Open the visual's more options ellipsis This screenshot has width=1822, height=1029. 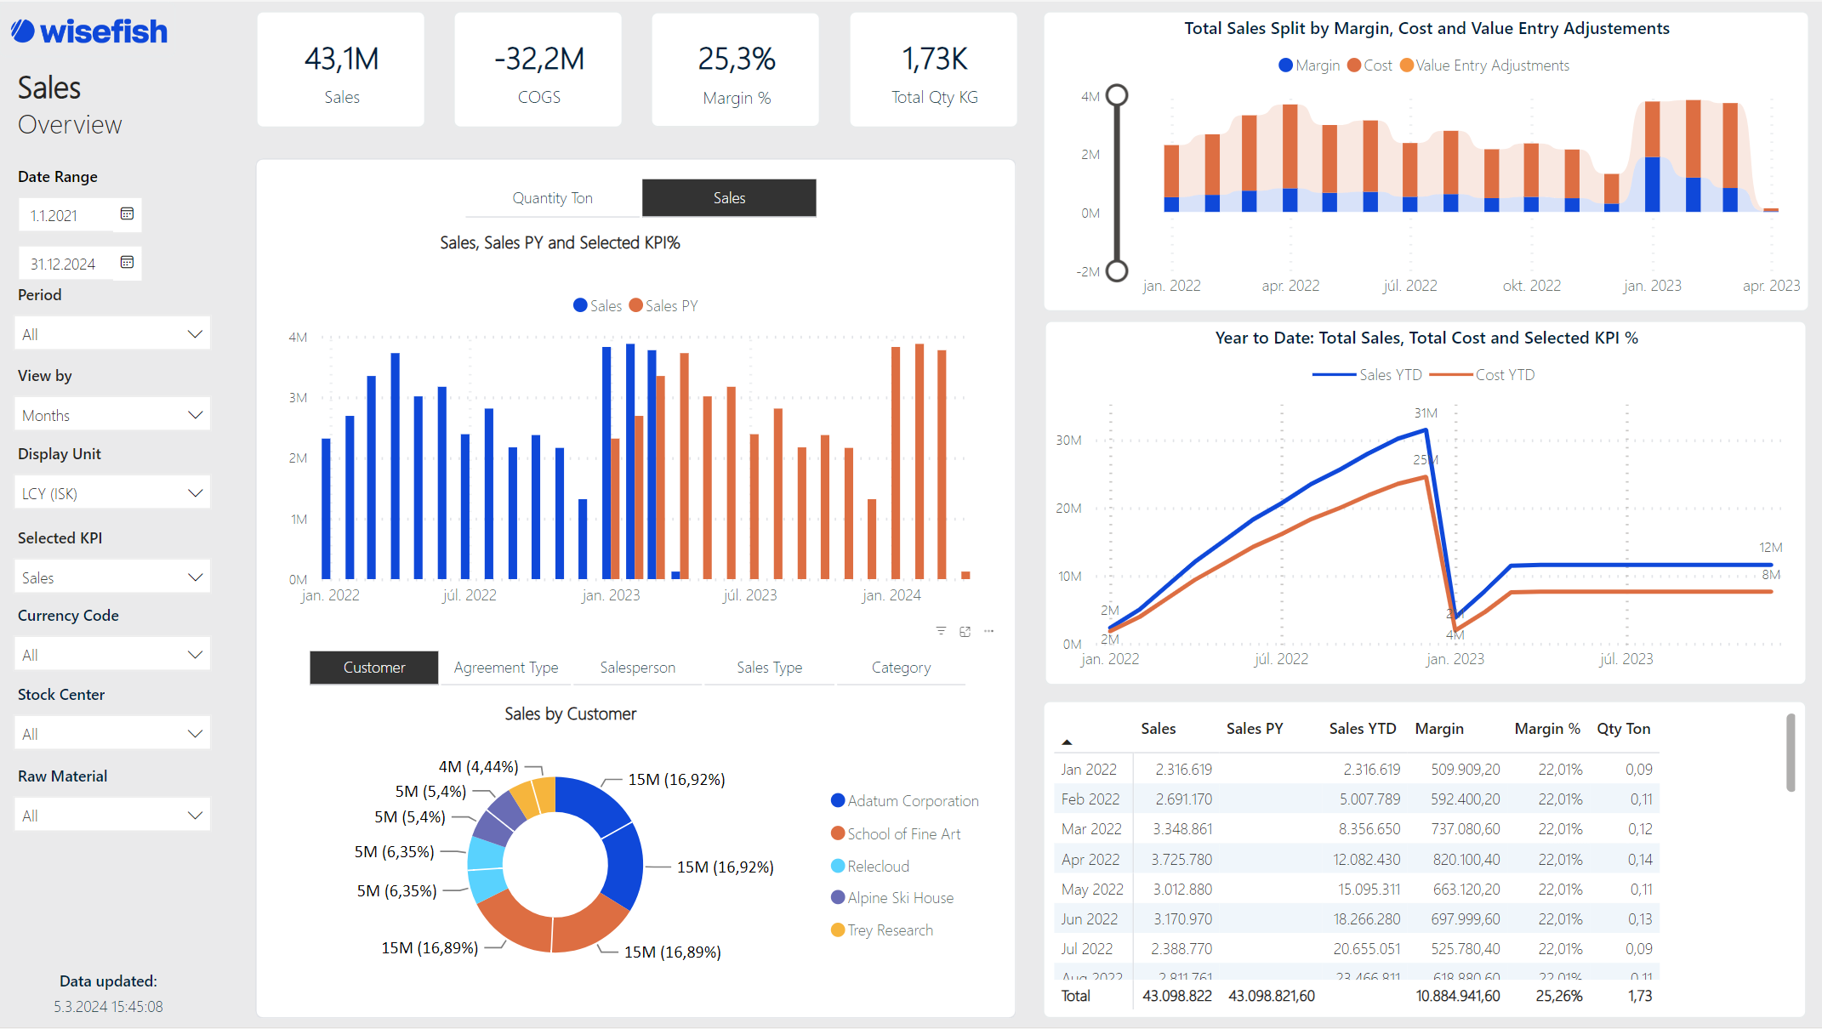pyautogui.click(x=988, y=631)
